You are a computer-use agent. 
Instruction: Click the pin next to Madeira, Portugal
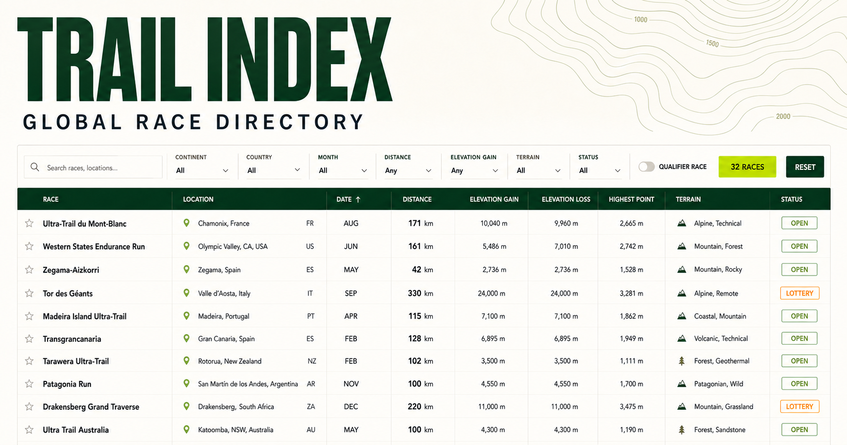point(187,316)
